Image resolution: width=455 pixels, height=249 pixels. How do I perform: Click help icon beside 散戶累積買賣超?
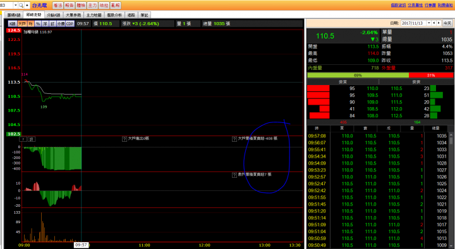click(x=234, y=175)
